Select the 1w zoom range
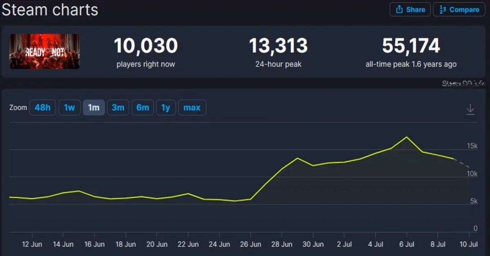 (69, 107)
